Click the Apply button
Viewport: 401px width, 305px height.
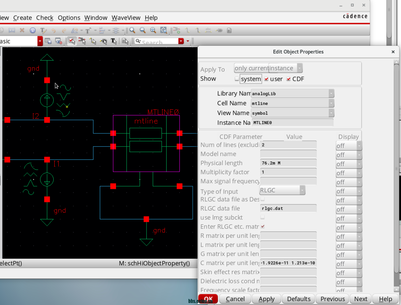[x=266, y=299]
